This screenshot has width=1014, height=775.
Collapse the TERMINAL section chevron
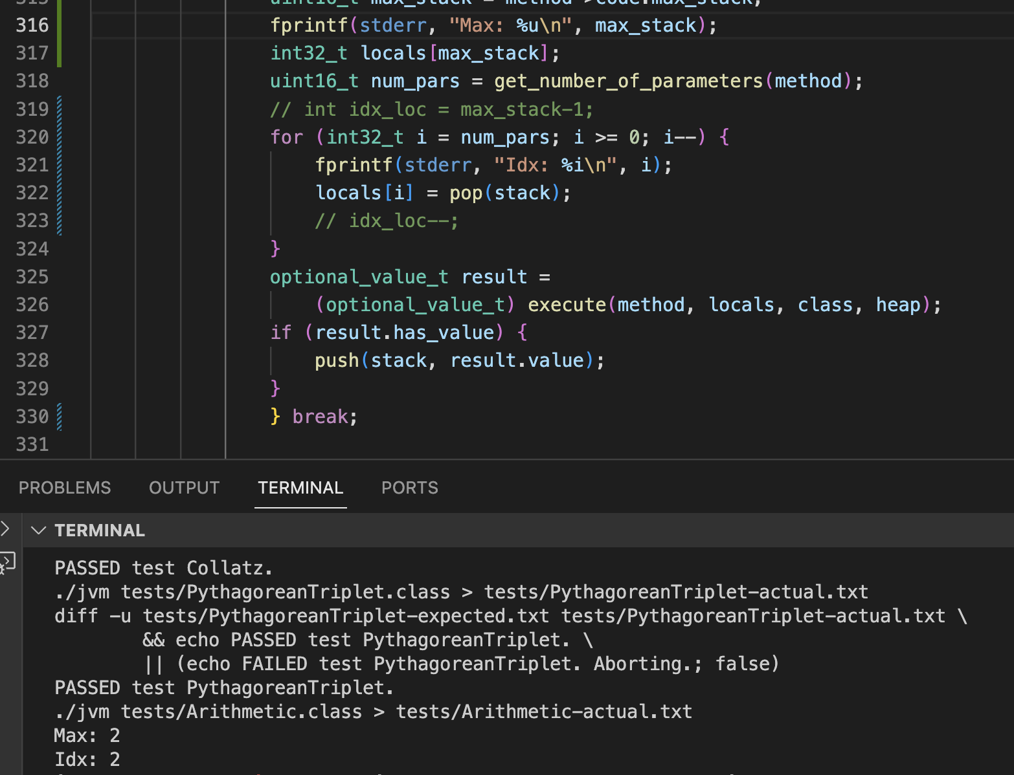click(39, 530)
